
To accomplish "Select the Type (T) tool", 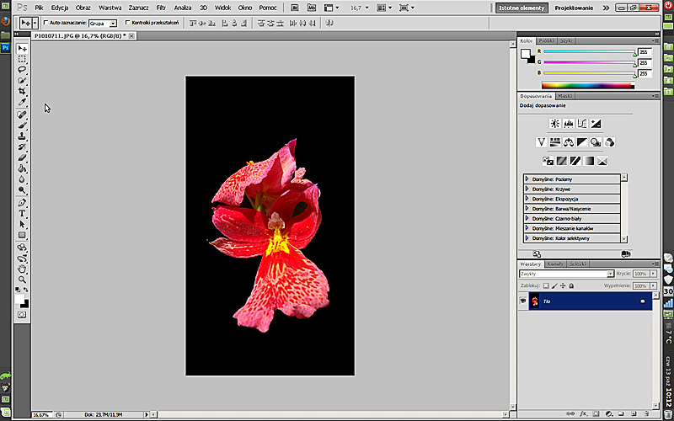I will point(23,214).
